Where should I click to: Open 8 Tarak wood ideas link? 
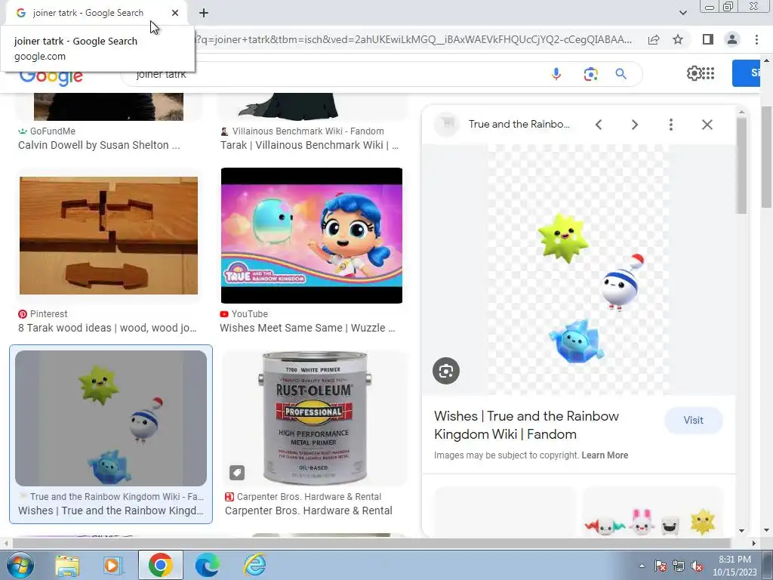coord(107,328)
